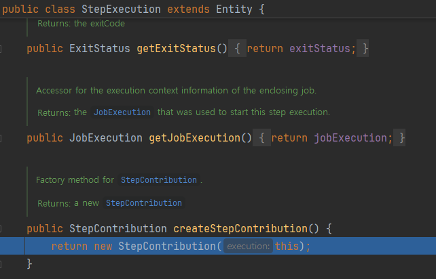Image resolution: width=436 pixels, height=279 pixels.
Task: Click StepContribution return type in method signature
Action: pos(118,228)
